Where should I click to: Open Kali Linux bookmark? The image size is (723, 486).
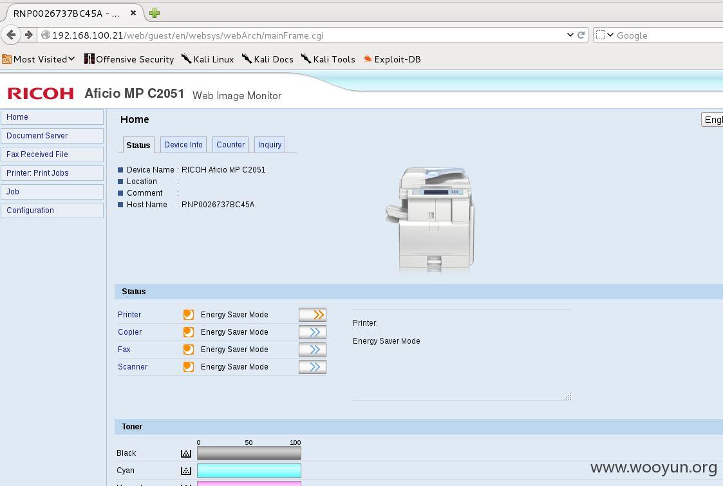207,59
